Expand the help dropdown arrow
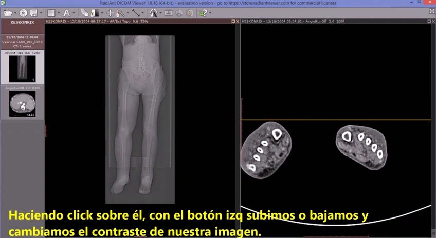This screenshot has height=238, width=436. pyautogui.click(x=210, y=13)
